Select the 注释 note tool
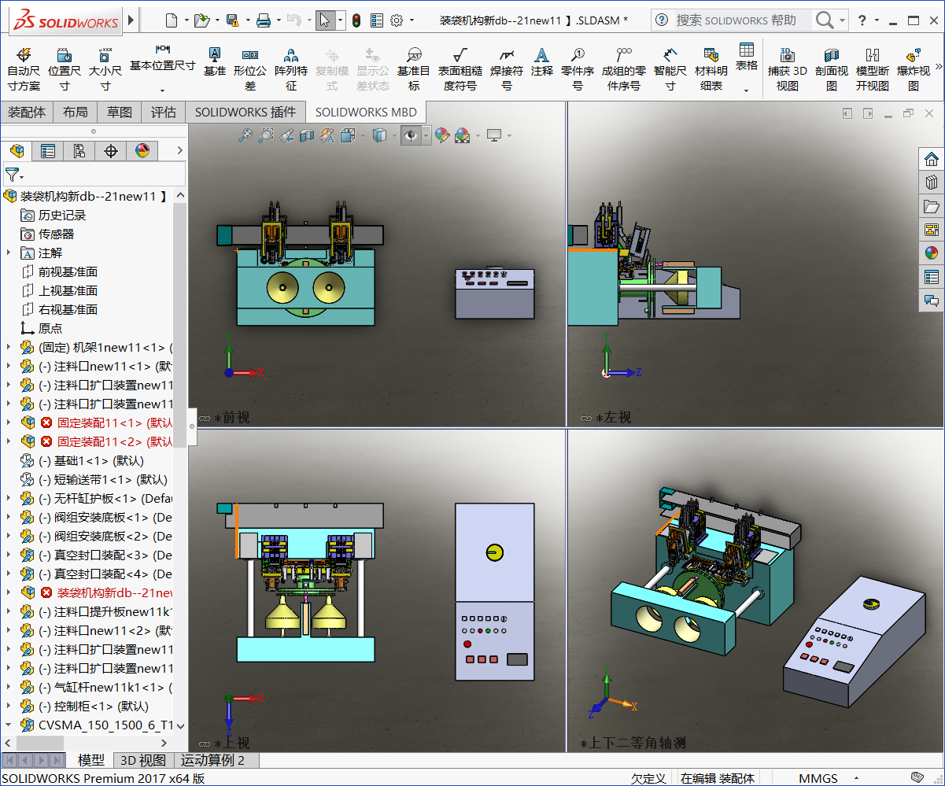 [541, 62]
